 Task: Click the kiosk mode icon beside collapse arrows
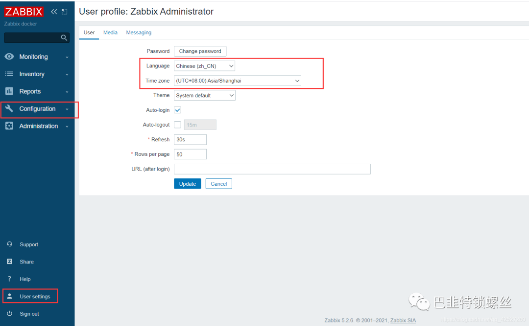[65, 12]
